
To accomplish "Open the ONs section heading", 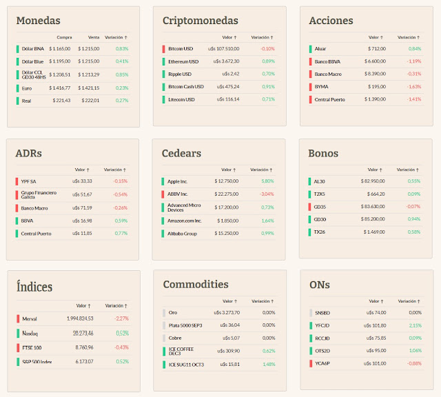I will (x=320, y=285).
